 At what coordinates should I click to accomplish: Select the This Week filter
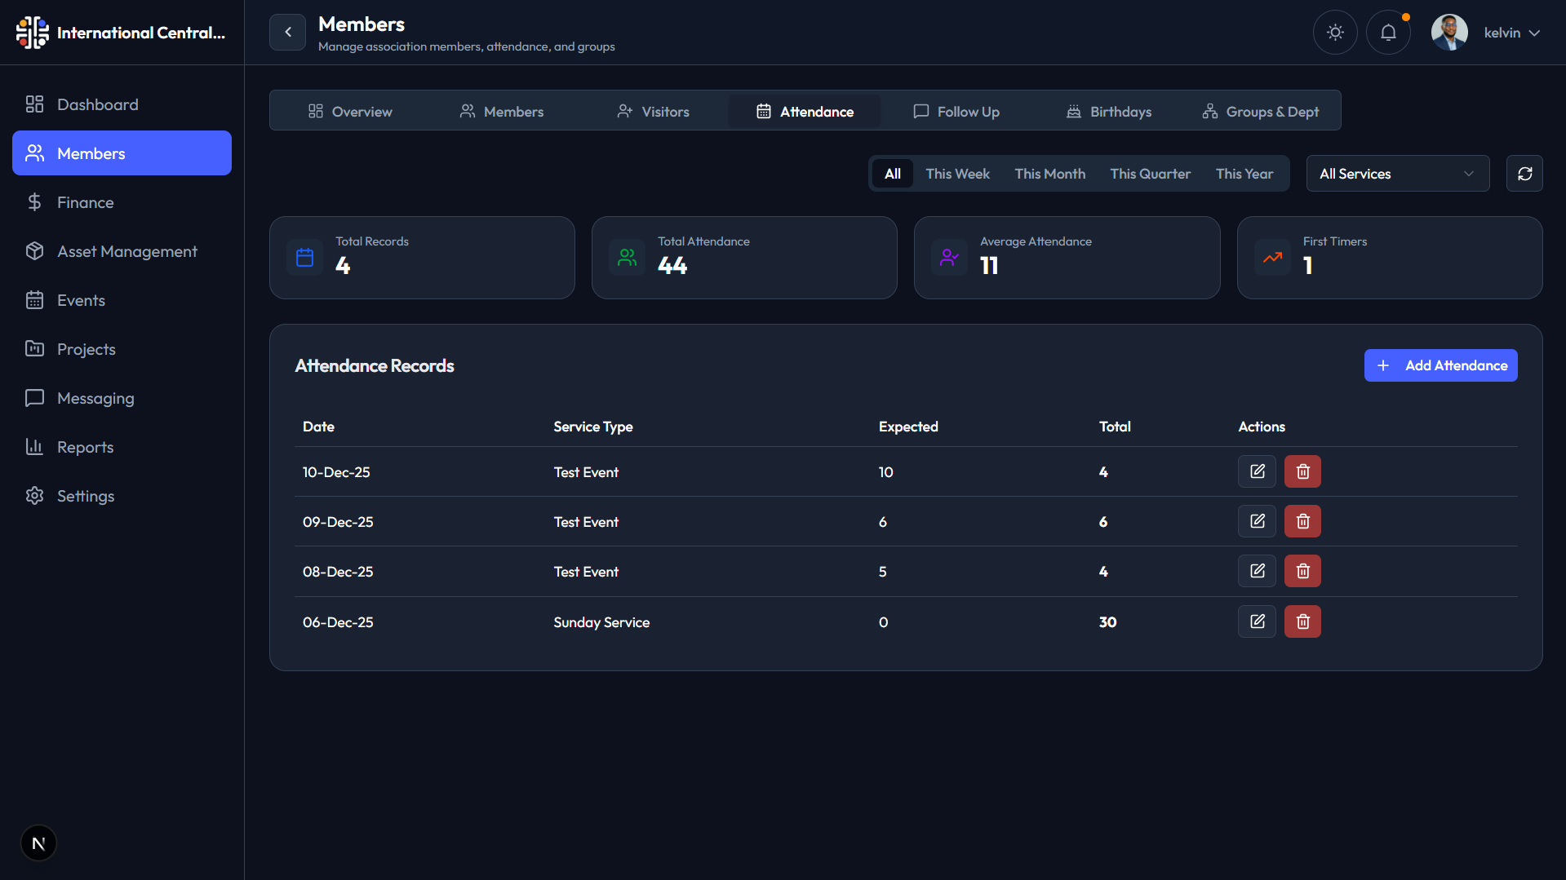pyautogui.click(x=957, y=173)
